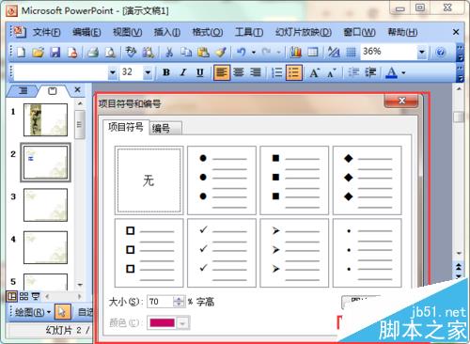
Task: Copy selection using the copy icon
Action: click(x=186, y=53)
